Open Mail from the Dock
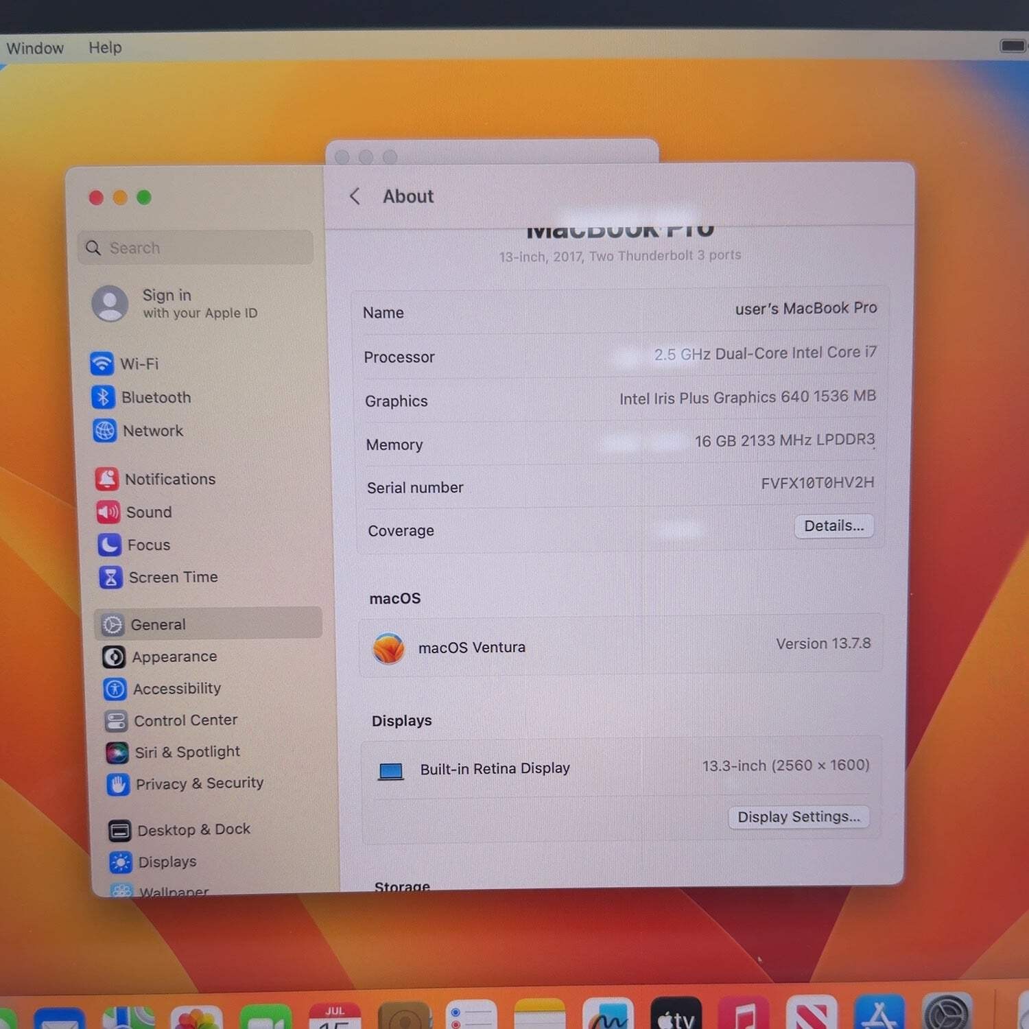Viewport: 1029px width, 1029px height. pos(59,1018)
